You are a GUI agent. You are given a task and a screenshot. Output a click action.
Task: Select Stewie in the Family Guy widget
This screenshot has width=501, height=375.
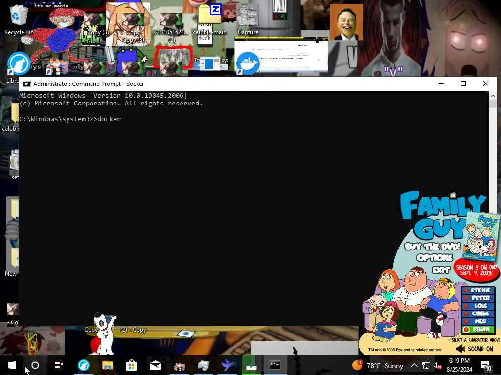478,290
